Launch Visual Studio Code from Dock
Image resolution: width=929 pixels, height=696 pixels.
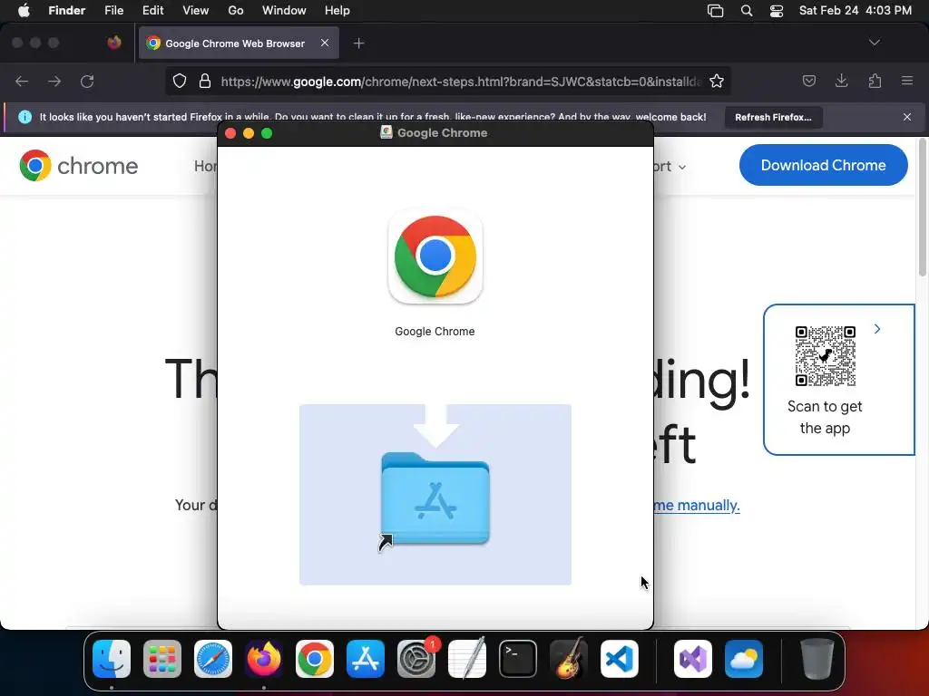click(620, 659)
